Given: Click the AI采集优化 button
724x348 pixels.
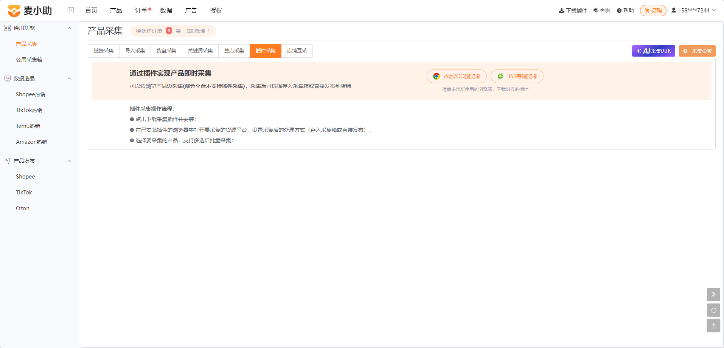Looking at the screenshot, I should (654, 51).
